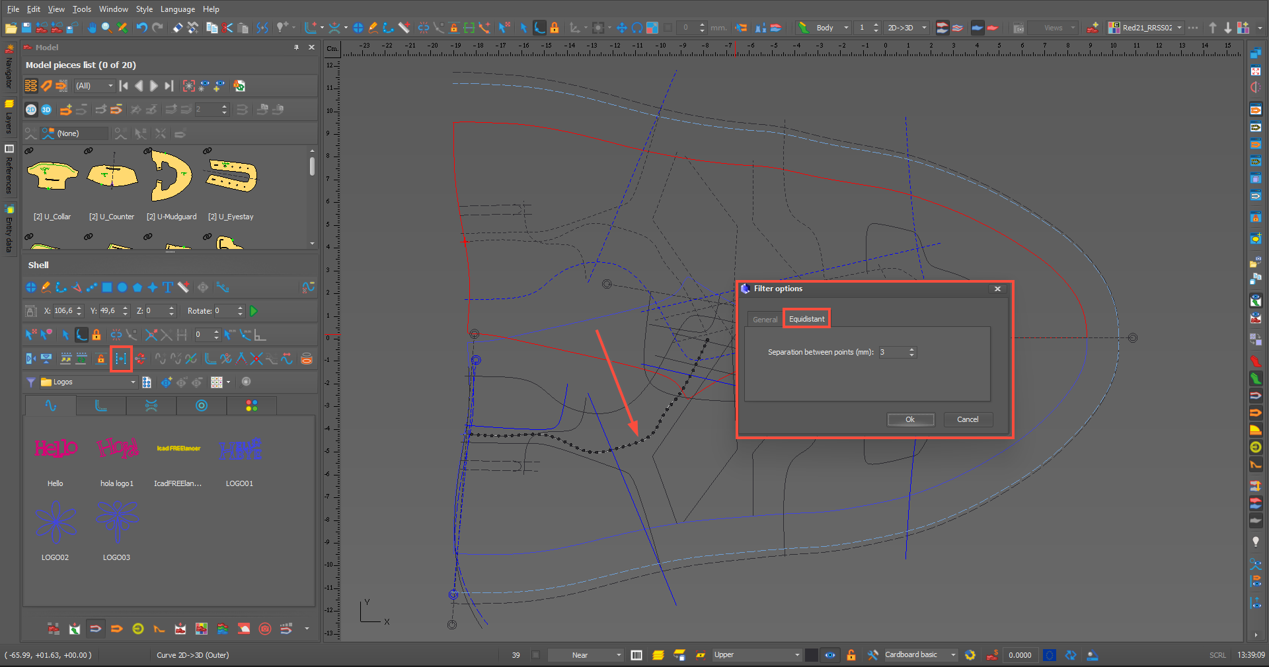Toggle the eye visibility icon in status bar
Image resolution: width=1269 pixels, height=667 pixels.
[x=830, y=655]
